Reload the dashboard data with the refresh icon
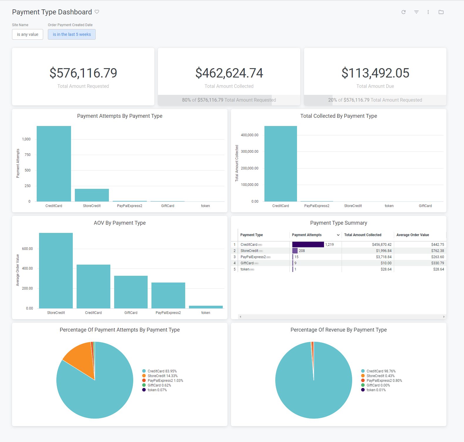 [404, 12]
